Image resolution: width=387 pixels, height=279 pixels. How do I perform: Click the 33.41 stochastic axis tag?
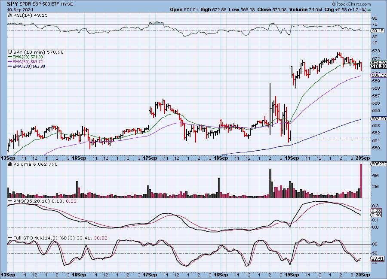click(378, 258)
